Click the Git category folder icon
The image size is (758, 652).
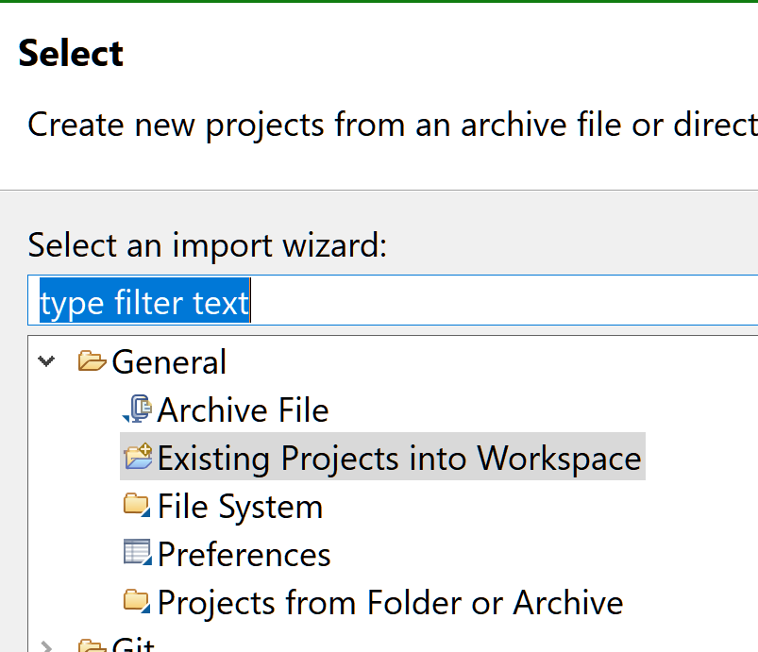(93, 645)
